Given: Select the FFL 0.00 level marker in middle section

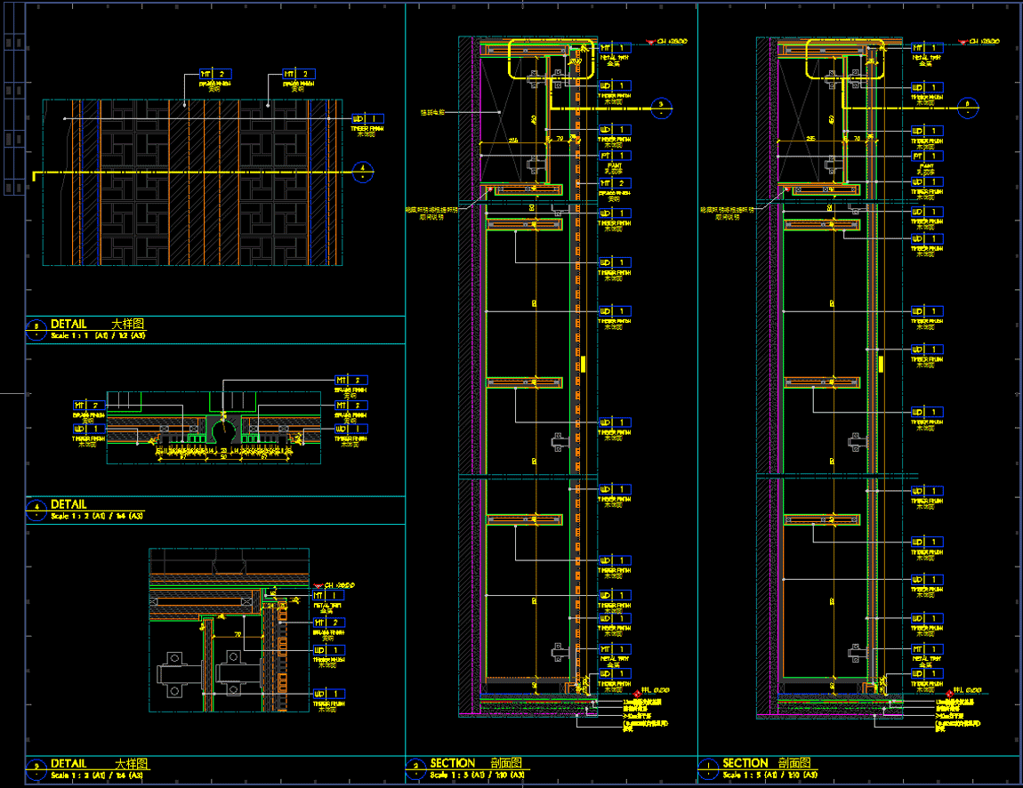Looking at the screenshot, I should coord(652,690).
